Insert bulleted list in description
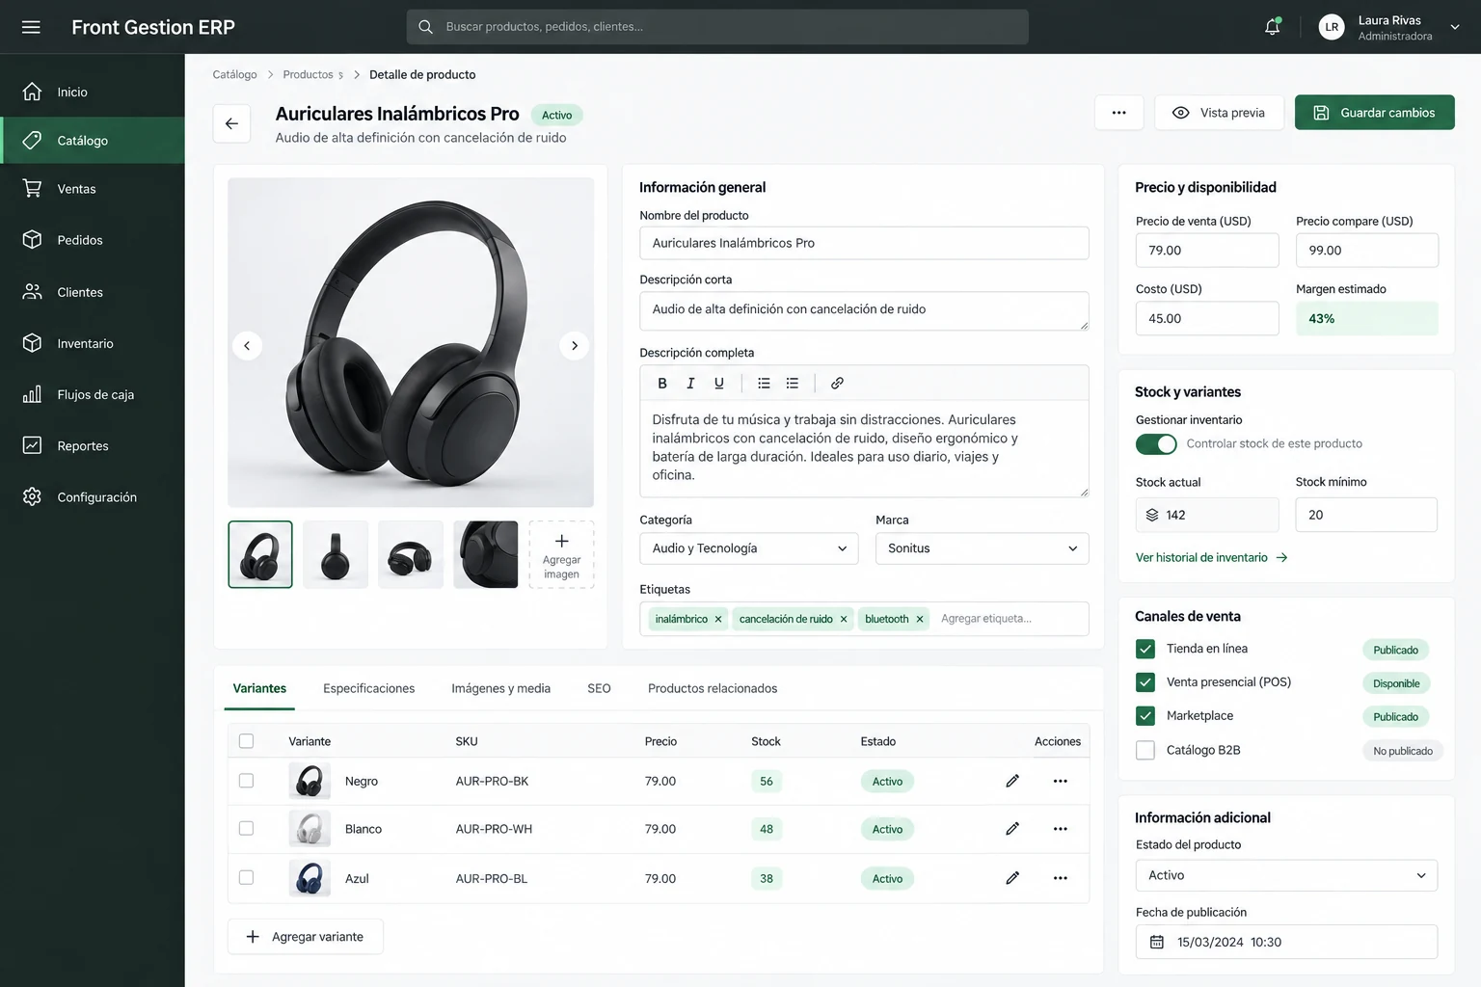1481x987 pixels. [764, 383]
